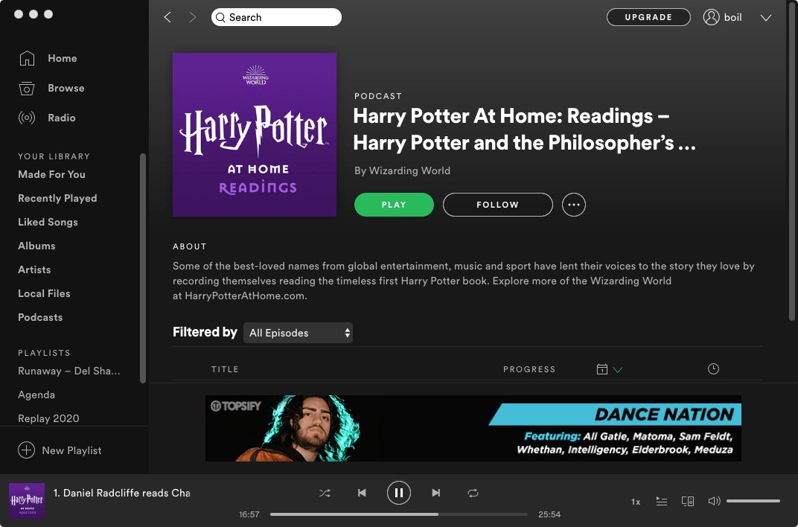The image size is (798, 527).
Task: Go back with the left arrow
Action: point(167,17)
